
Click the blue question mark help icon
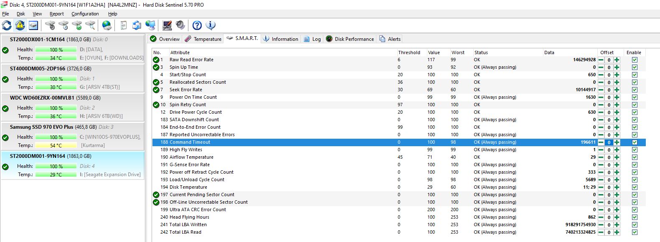coord(197,25)
